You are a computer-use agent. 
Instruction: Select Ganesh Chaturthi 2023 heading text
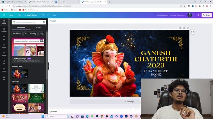(x=156, y=59)
